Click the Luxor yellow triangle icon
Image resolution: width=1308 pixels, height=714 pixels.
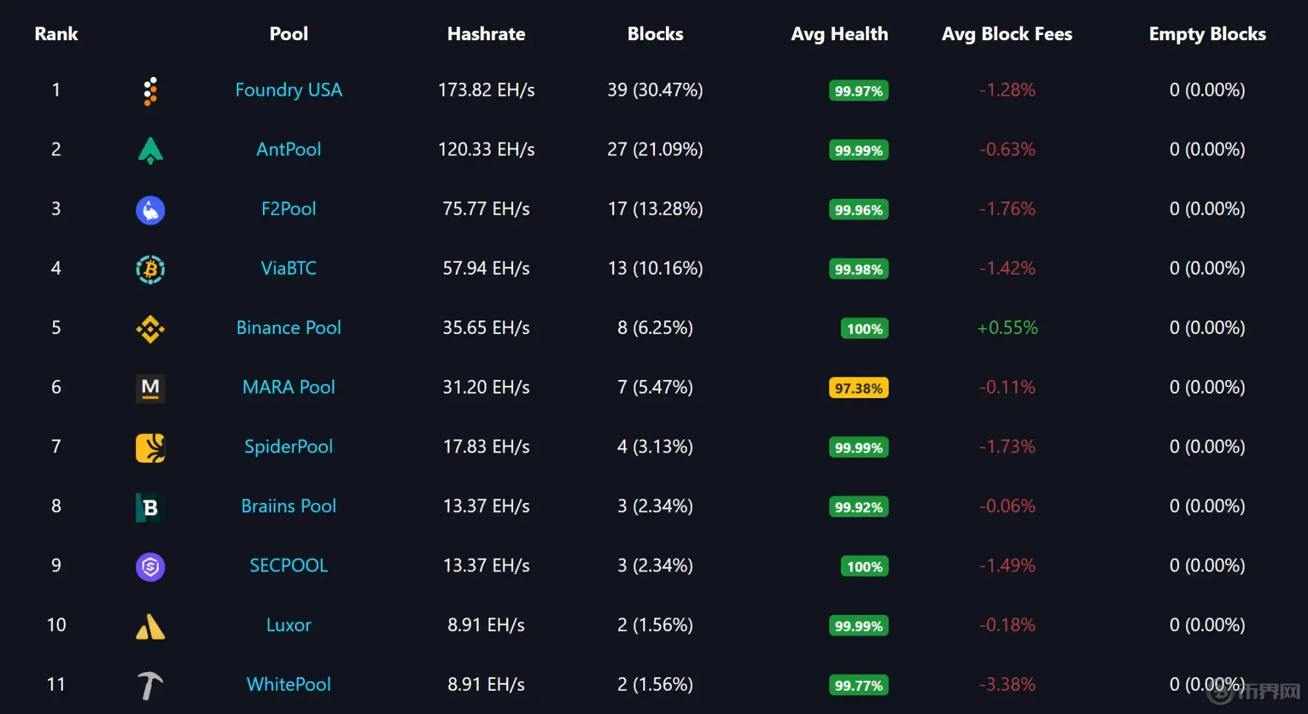coord(150,626)
